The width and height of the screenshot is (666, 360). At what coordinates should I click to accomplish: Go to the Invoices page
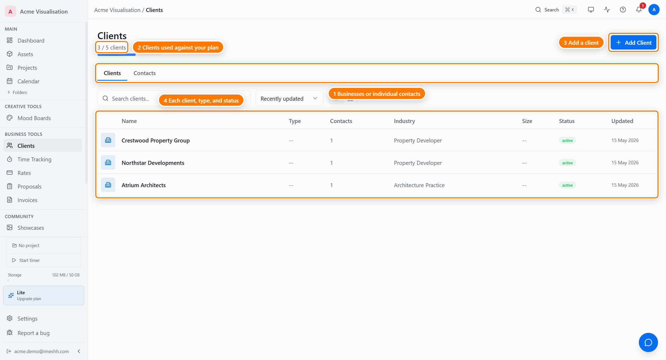[43, 200]
